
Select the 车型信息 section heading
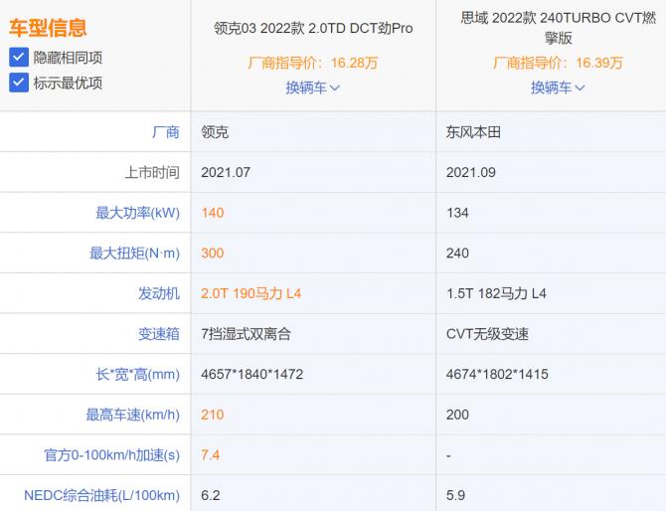pos(48,28)
